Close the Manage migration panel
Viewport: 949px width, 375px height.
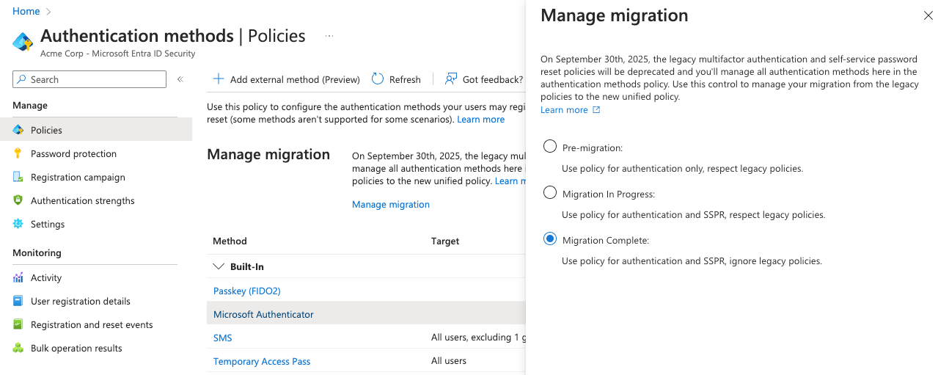(x=928, y=15)
